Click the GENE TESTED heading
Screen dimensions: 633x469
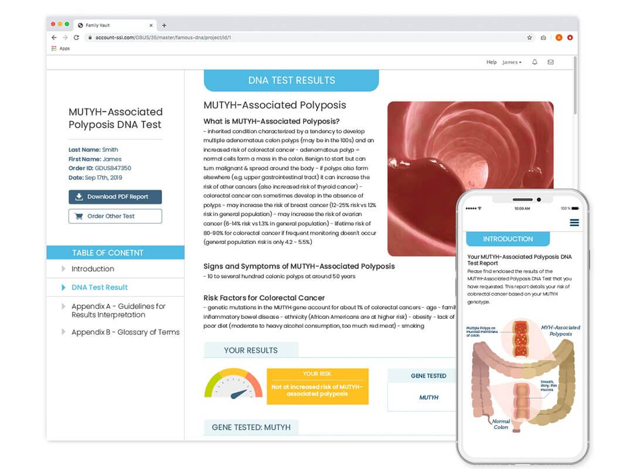coord(428,376)
